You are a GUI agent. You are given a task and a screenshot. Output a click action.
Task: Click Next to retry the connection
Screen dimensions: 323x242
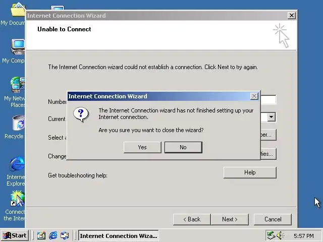(230, 219)
